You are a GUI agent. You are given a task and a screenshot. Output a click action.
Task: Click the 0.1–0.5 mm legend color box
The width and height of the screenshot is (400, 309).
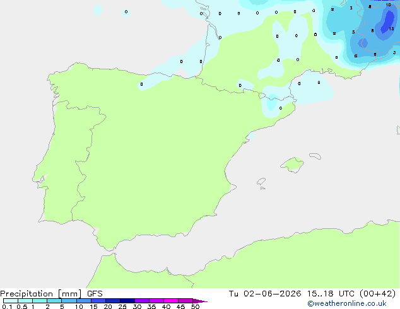(11, 301)
